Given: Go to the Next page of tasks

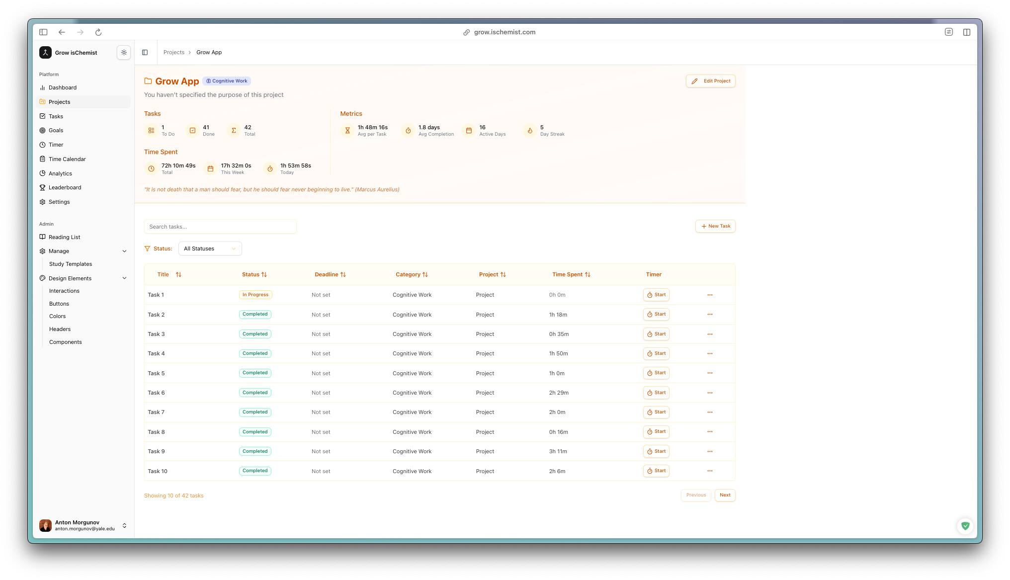Looking at the screenshot, I should [725, 495].
